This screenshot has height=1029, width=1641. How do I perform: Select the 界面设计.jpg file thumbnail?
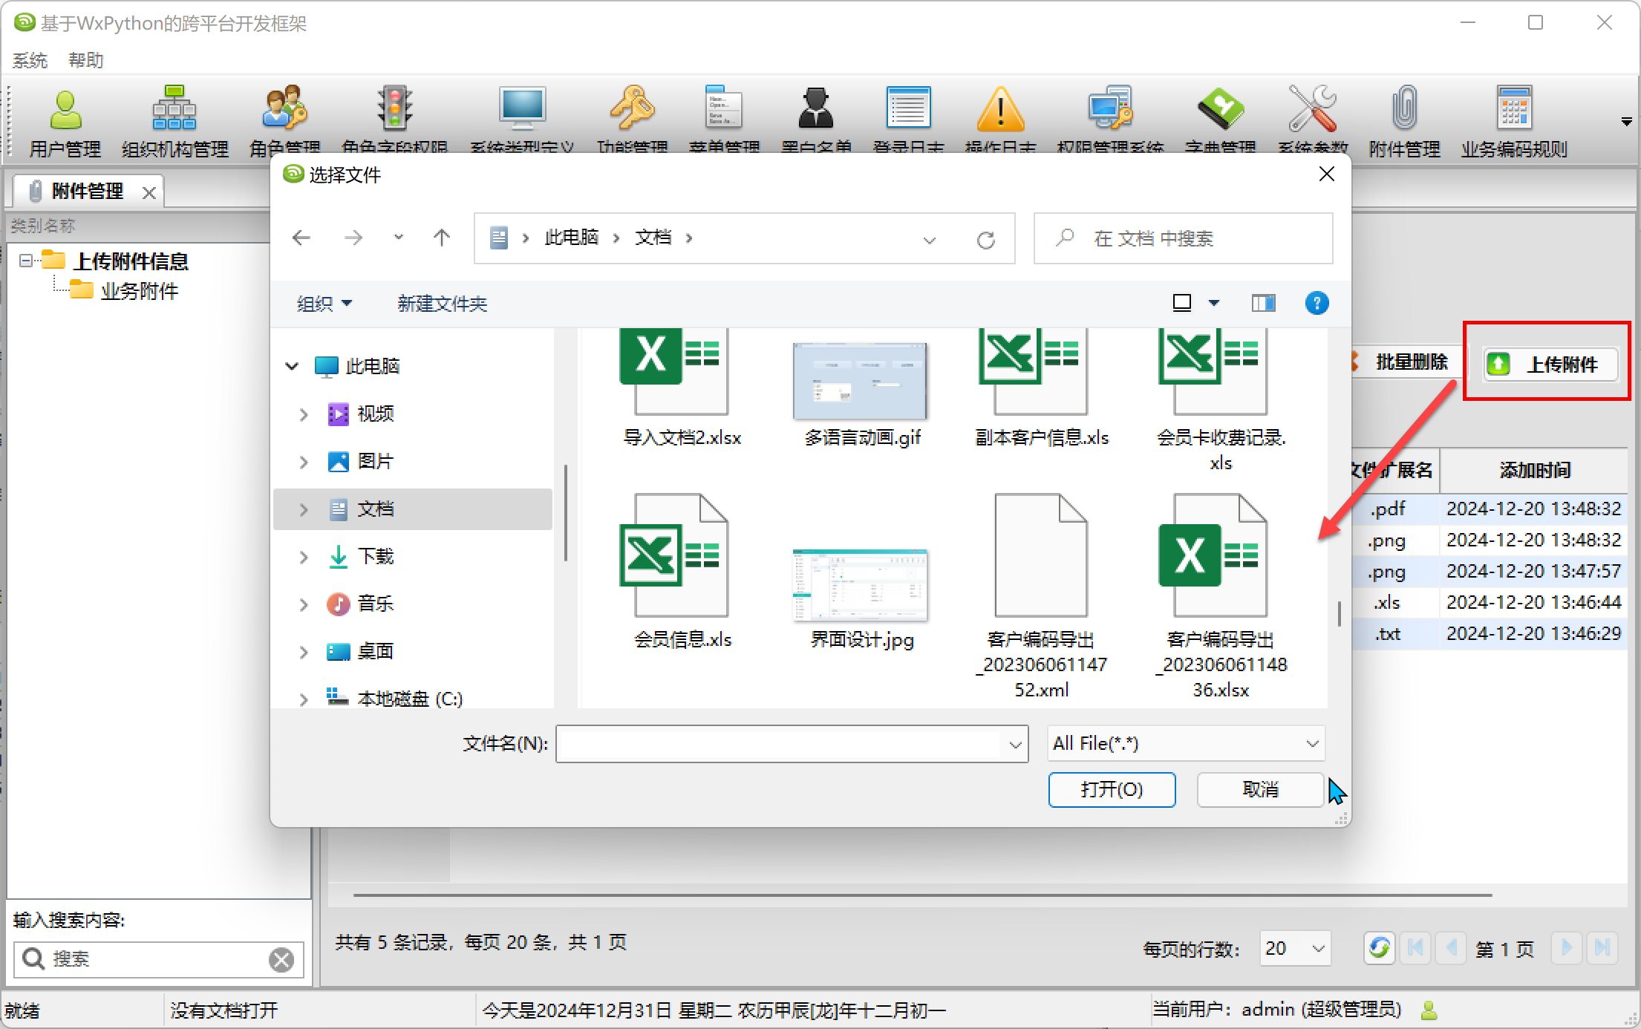(x=860, y=587)
